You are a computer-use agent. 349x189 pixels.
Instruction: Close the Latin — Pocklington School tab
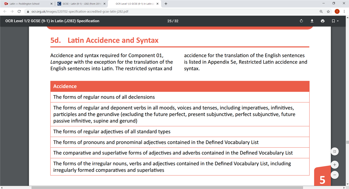point(51,4)
